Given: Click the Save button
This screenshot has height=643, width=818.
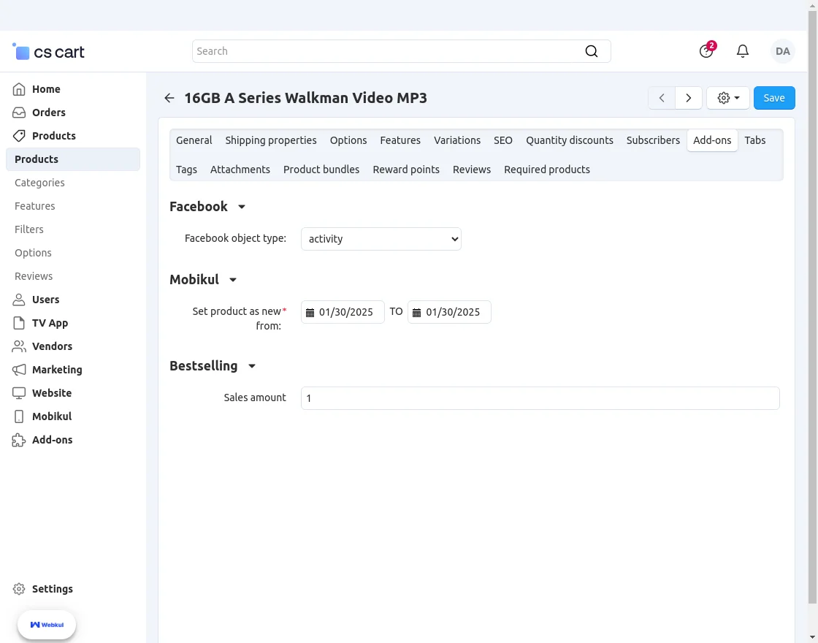Looking at the screenshot, I should [774, 98].
